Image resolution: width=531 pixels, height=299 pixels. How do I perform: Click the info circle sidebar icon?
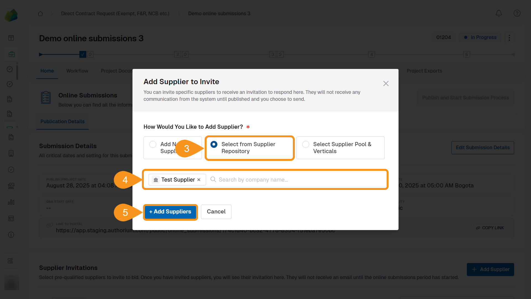pyautogui.click(x=11, y=235)
